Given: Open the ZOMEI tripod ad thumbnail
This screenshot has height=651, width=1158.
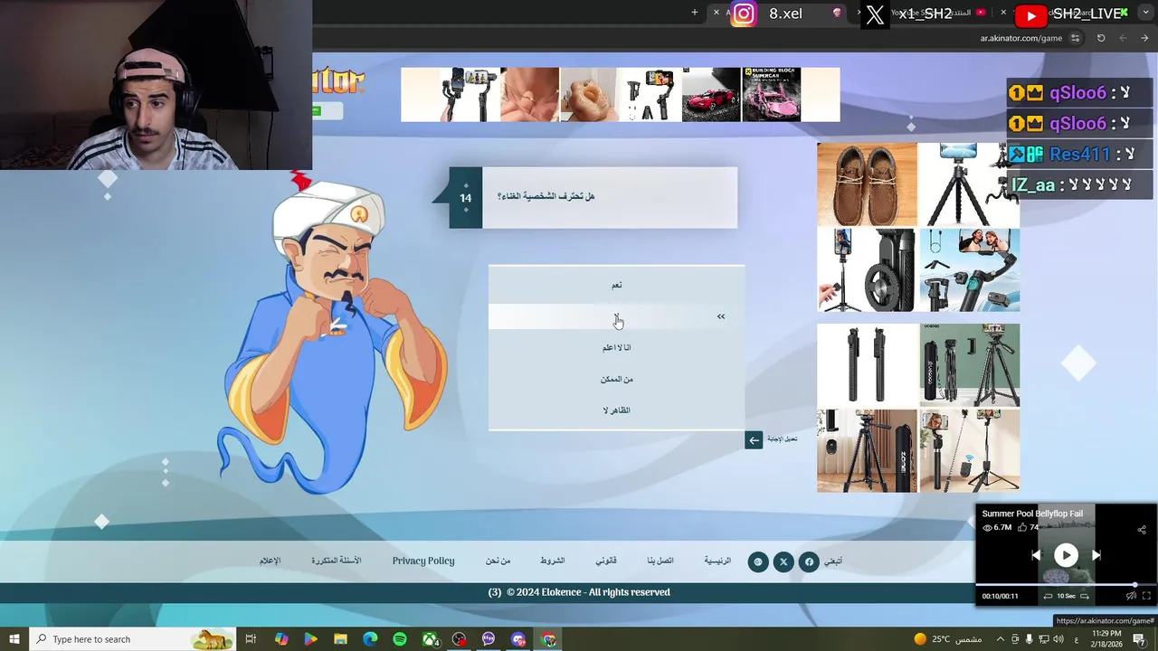Looking at the screenshot, I should point(867,451).
